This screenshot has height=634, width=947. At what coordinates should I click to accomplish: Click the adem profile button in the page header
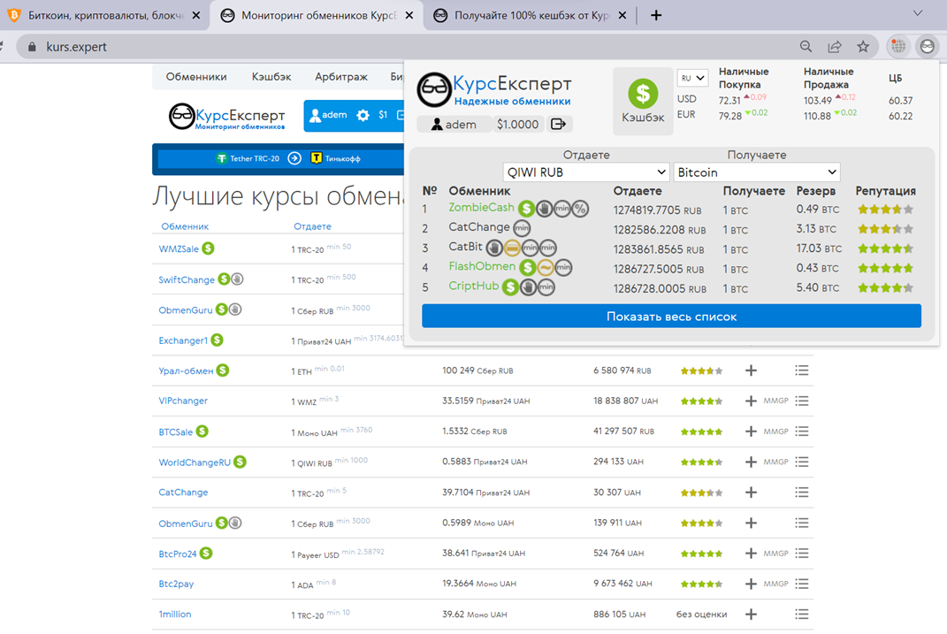tap(328, 115)
